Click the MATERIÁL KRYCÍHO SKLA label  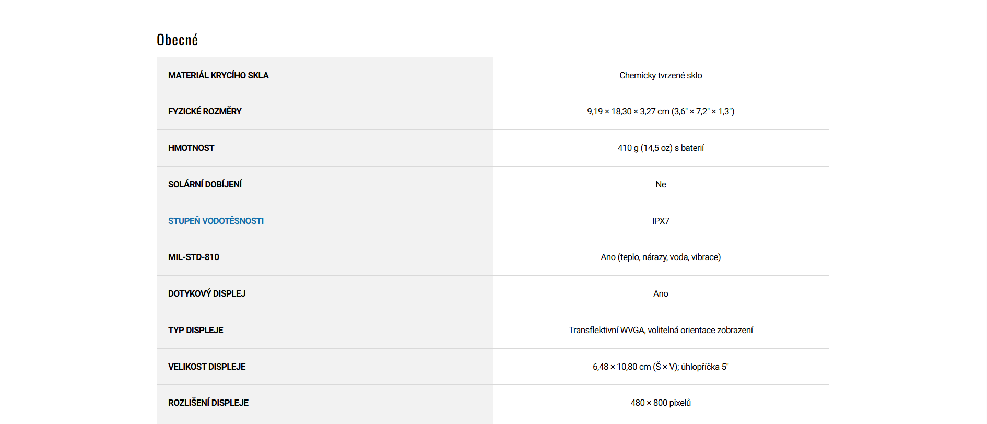218,75
